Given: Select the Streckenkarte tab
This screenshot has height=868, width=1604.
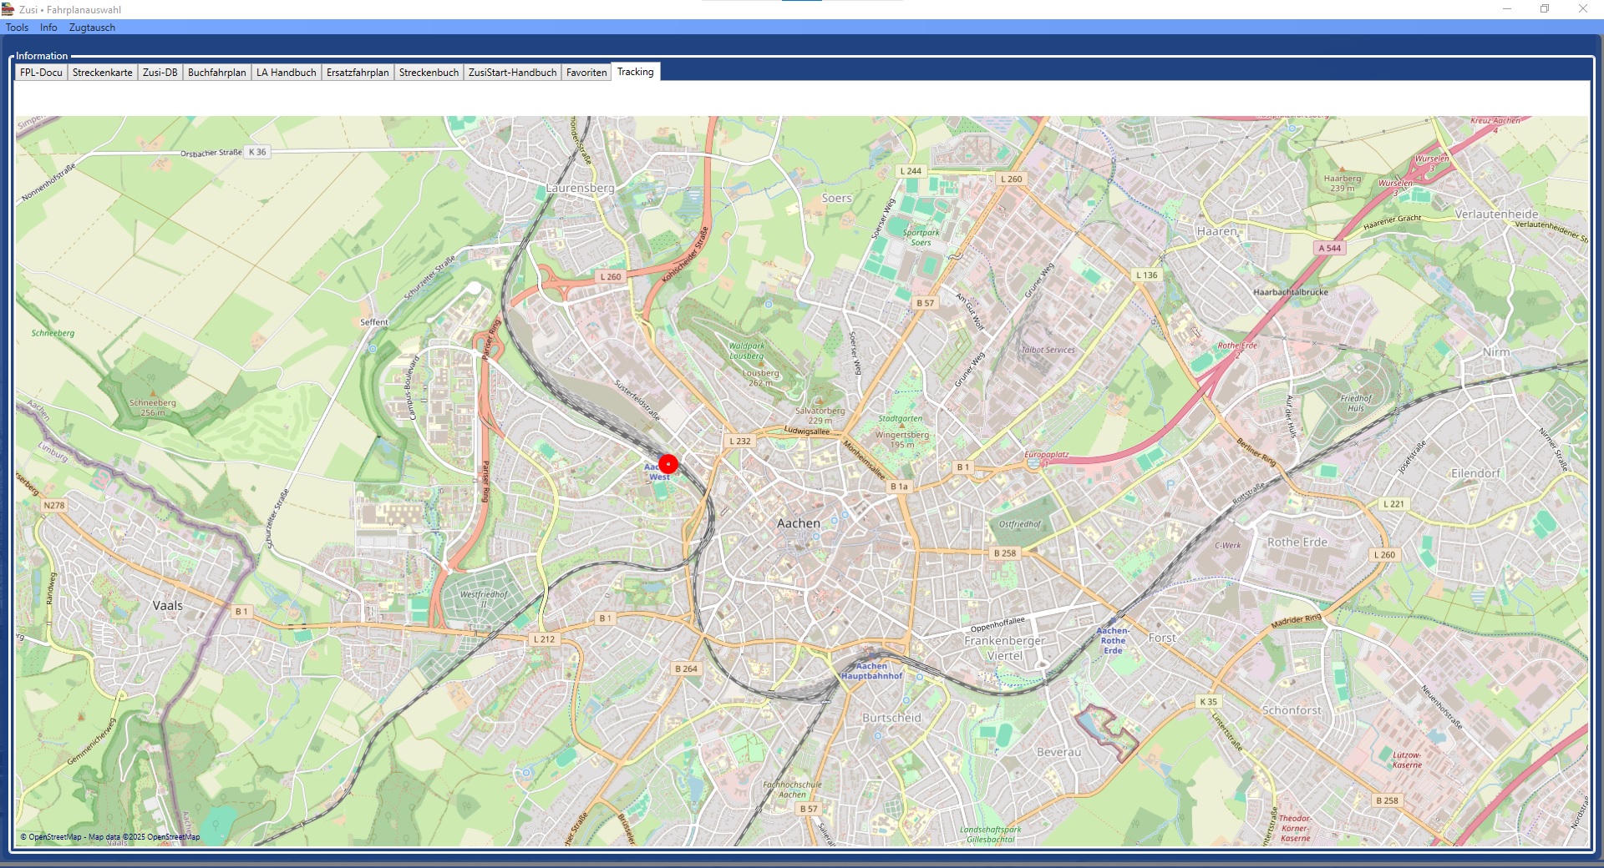Looking at the screenshot, I should tap(102, 73).
